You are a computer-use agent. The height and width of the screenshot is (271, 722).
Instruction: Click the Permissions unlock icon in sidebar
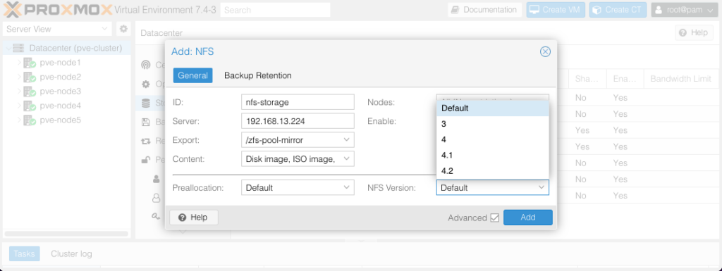pos(146,160)
